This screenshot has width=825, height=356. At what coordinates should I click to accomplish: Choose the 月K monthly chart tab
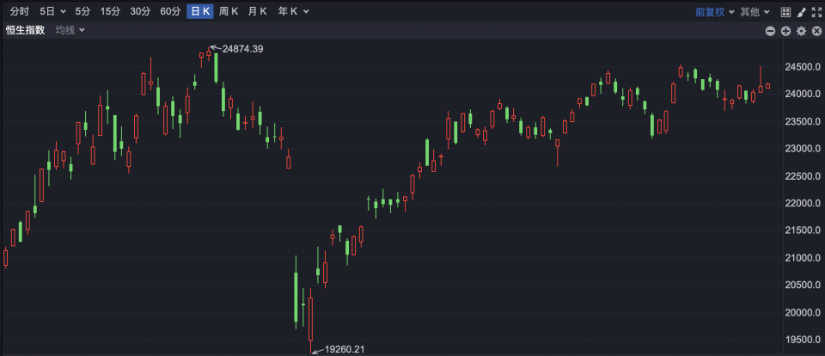point(258,11)
